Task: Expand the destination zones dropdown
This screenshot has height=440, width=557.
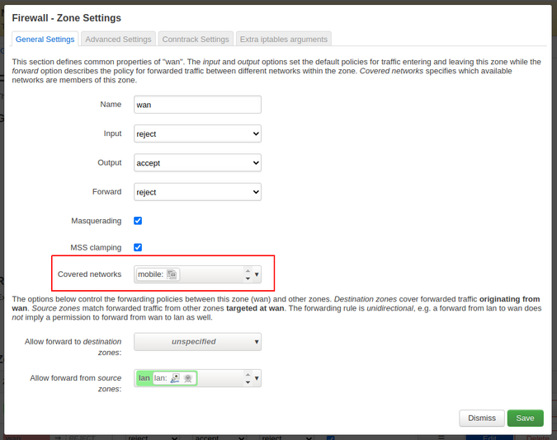Action: coord(197,341)
